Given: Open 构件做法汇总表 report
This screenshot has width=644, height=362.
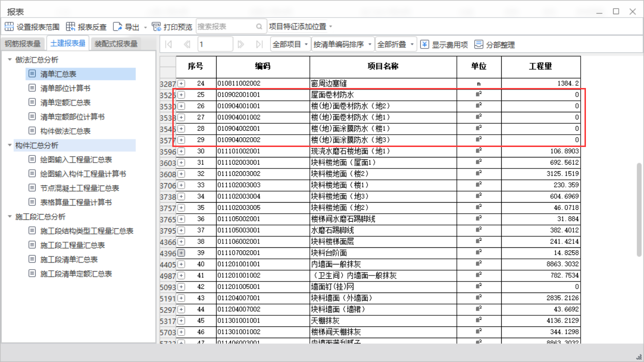Looking at the screenshot, I should (65, 131).
